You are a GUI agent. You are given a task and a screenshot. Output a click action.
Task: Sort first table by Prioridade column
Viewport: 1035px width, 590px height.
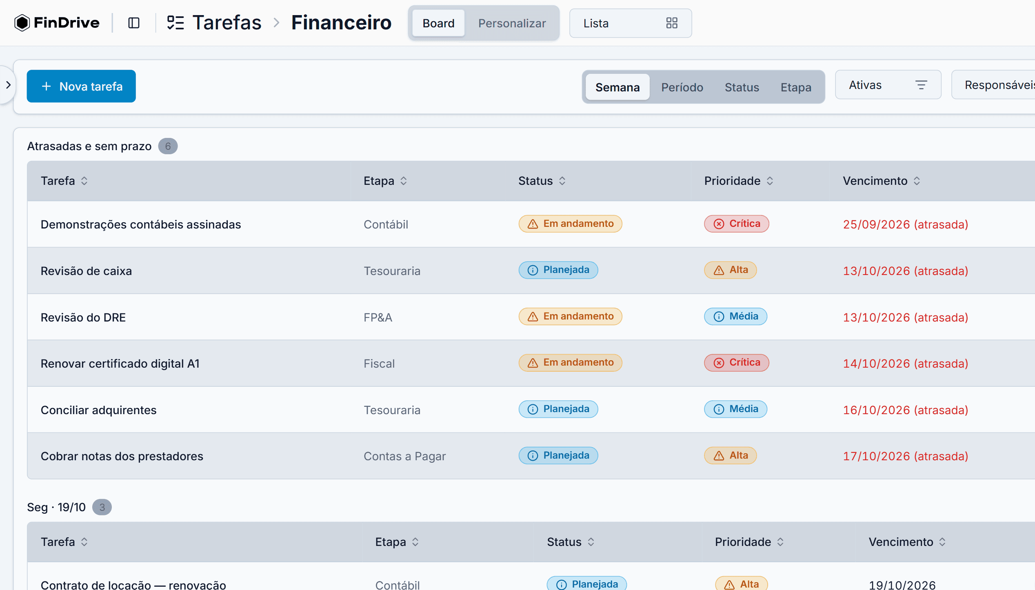(739, 181)
